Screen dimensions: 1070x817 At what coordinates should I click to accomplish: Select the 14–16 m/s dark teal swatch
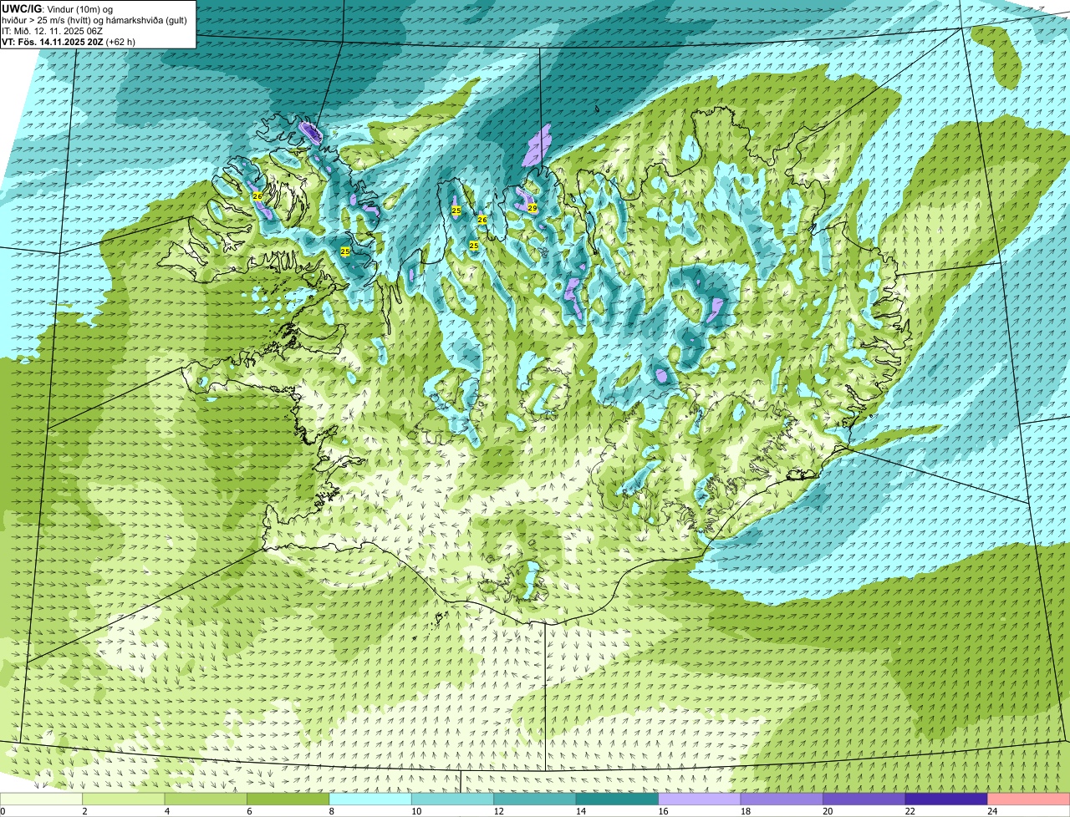pos(618,799)
